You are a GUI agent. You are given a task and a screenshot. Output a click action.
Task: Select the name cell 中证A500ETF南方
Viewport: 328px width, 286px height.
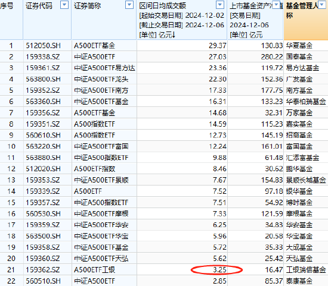click(x=101, y=90)
